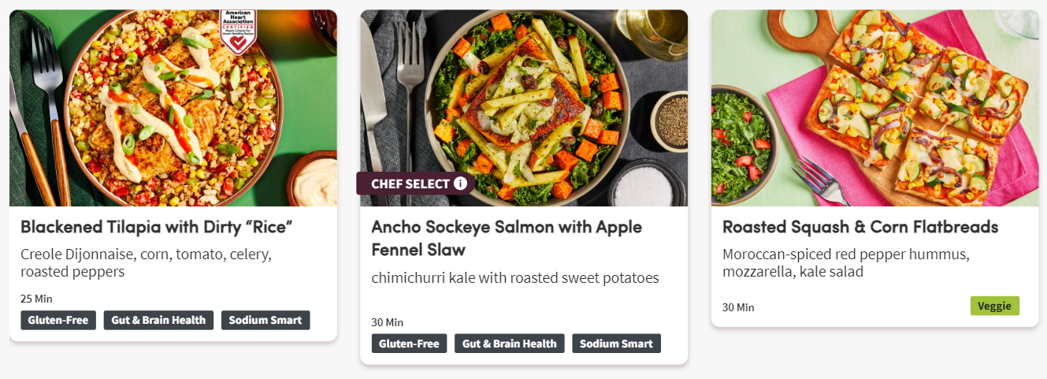Click the Moroccan-spiced red pepper hummus description
This screenshot has height=379, width=1047.
(x=845, y=263)
